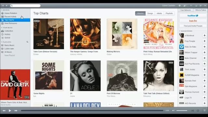Toggle shuffle playback
Screen dimensions: 208x117
[x=192, y=110]
